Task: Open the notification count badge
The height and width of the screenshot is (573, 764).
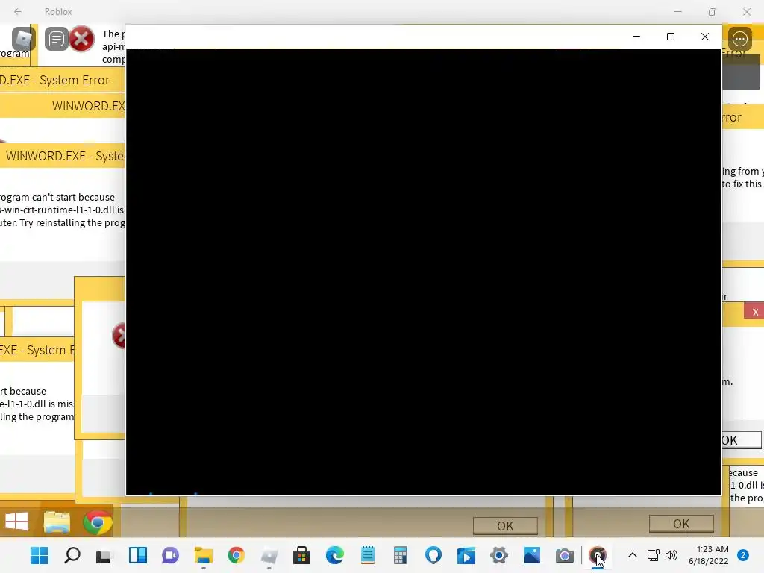Action: 743,555
